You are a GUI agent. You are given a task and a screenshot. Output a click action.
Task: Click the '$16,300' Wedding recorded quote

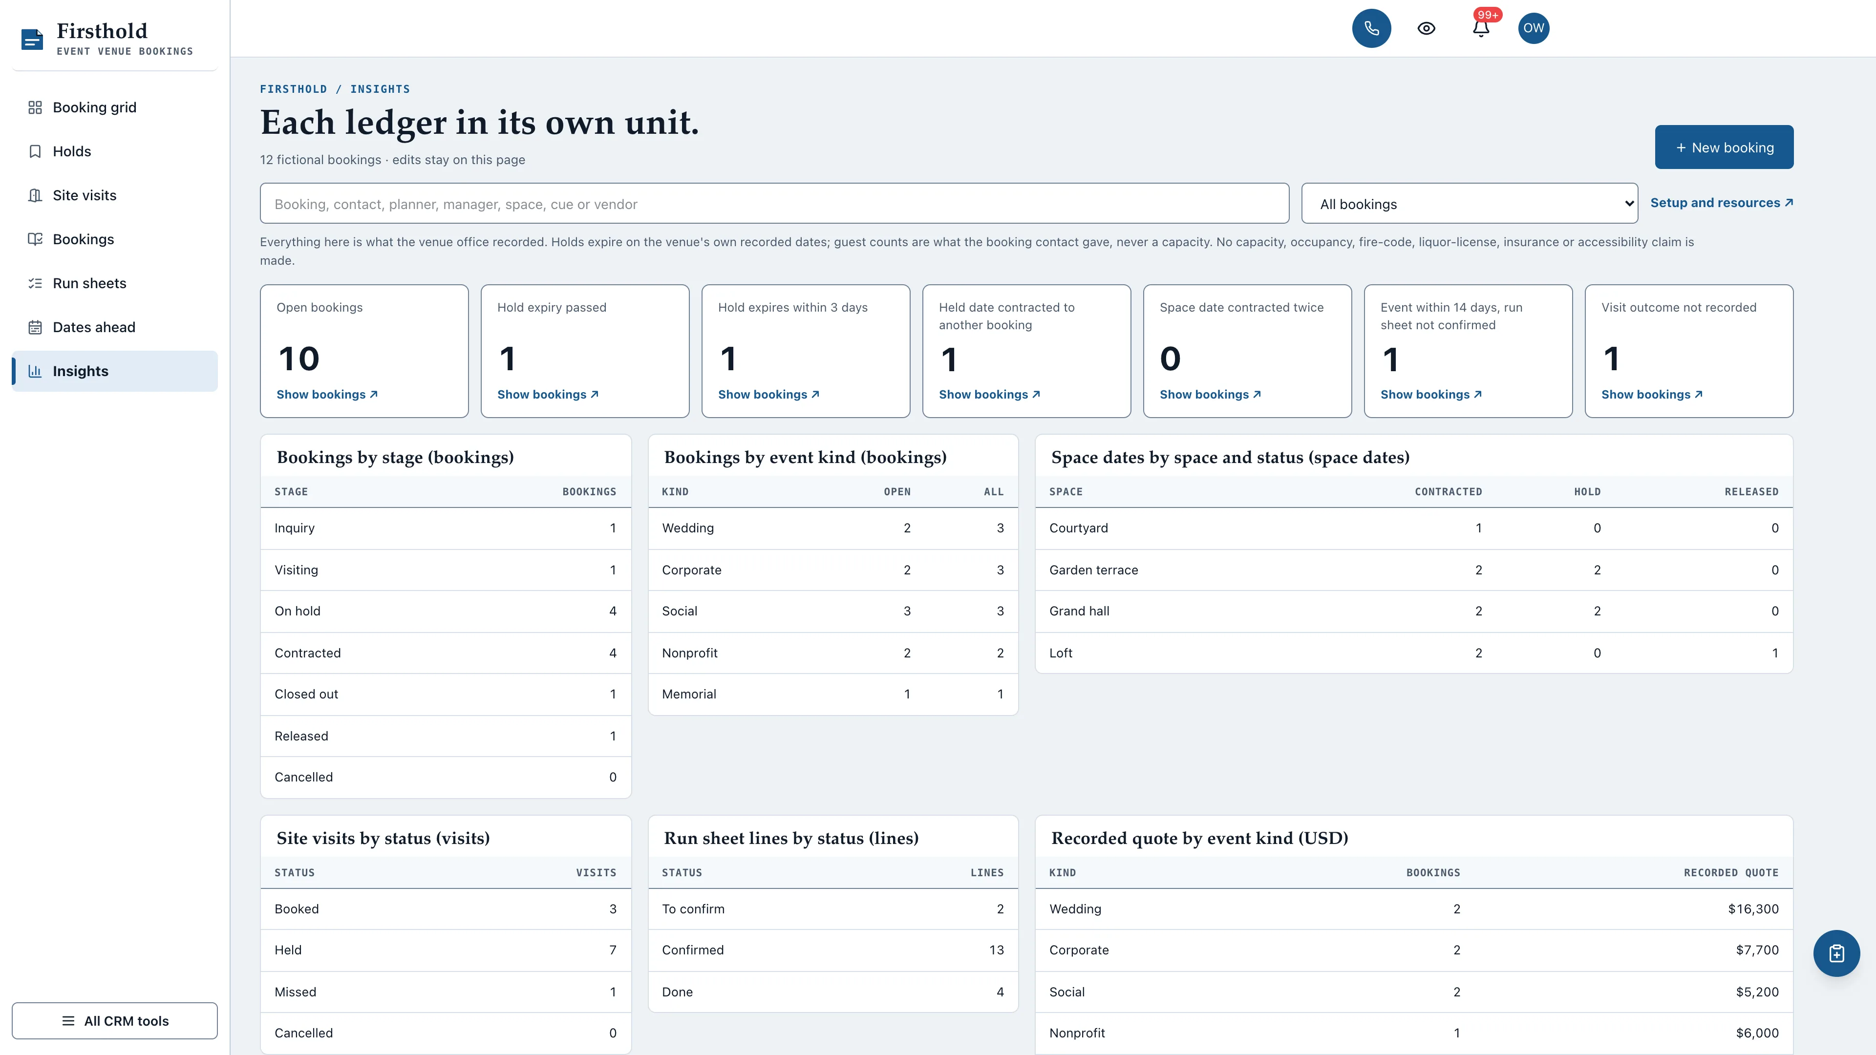pyautogui.click(x=1753, y=909)
